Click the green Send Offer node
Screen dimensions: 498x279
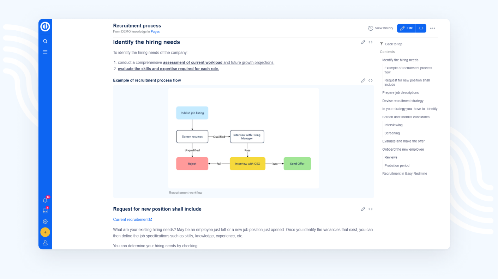(297, 164)
